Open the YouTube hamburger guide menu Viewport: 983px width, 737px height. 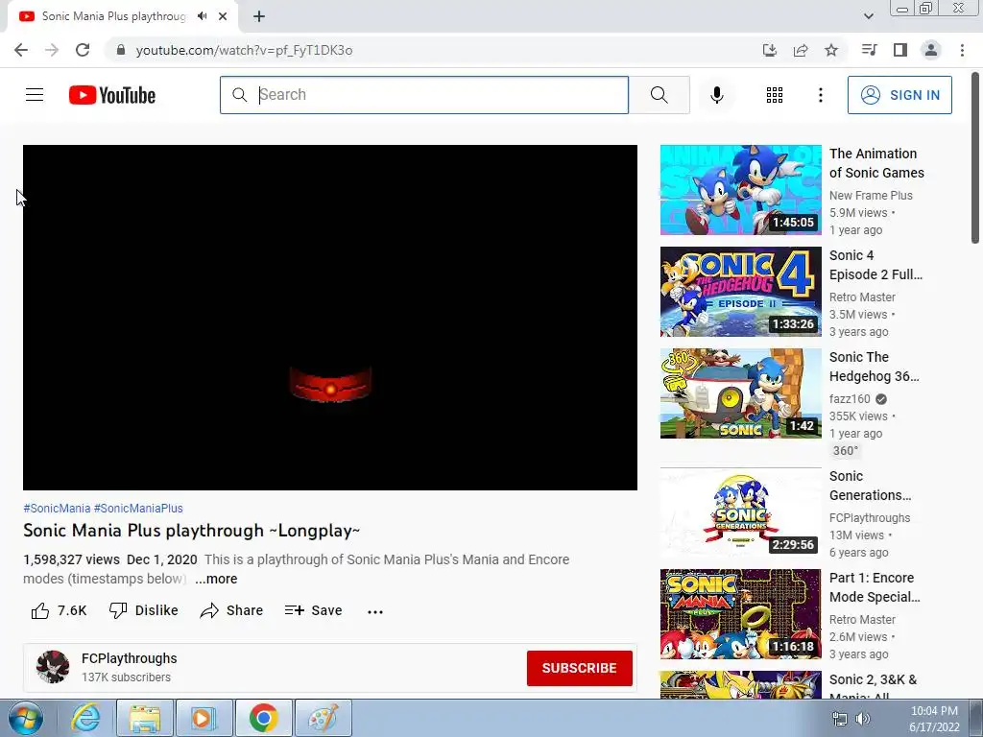pyautogui.click(x=35, y=95)
